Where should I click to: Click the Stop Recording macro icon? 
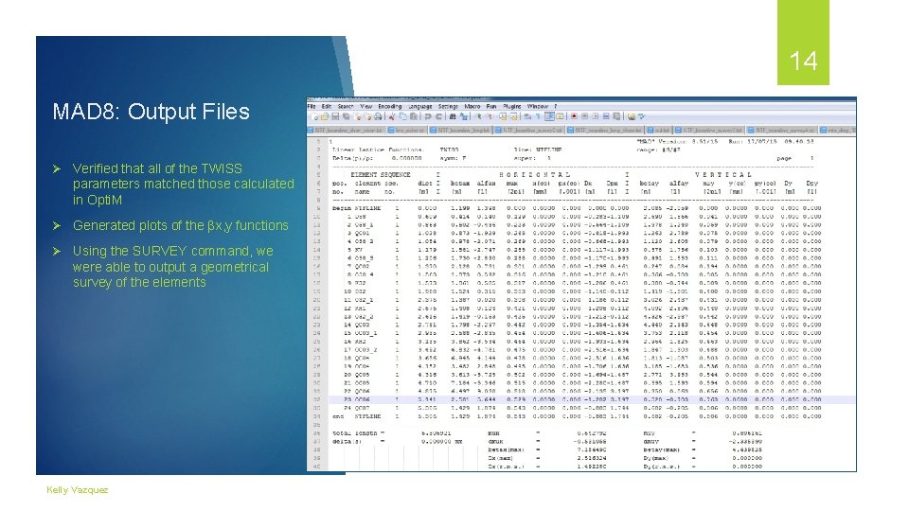click(x=585, y=116)
